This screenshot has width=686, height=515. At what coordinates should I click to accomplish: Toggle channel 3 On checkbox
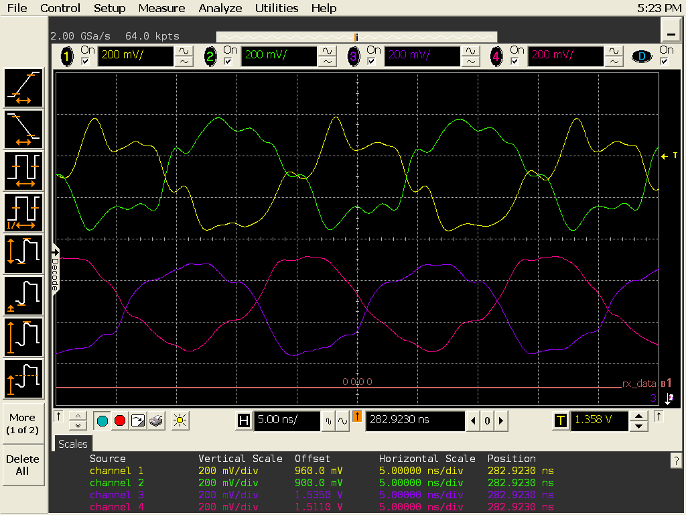(371, 61)
